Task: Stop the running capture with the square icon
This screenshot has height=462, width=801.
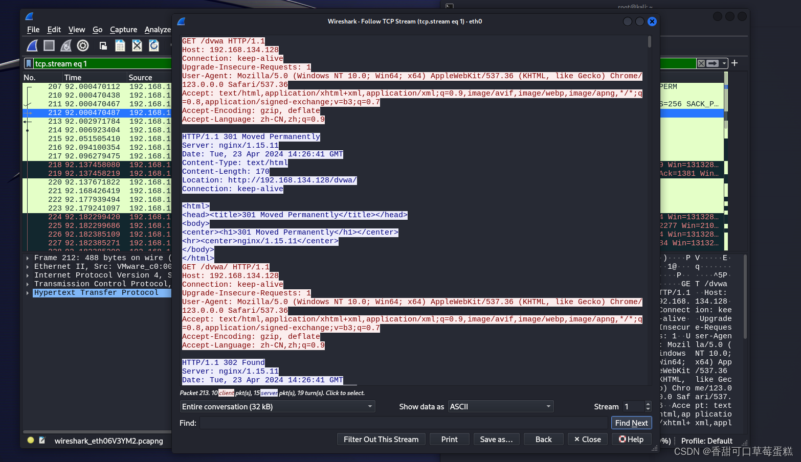Action: click(49, 46)
